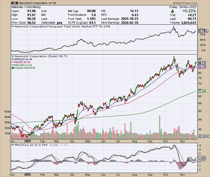Click the Prev Close value 90.52

31,23
